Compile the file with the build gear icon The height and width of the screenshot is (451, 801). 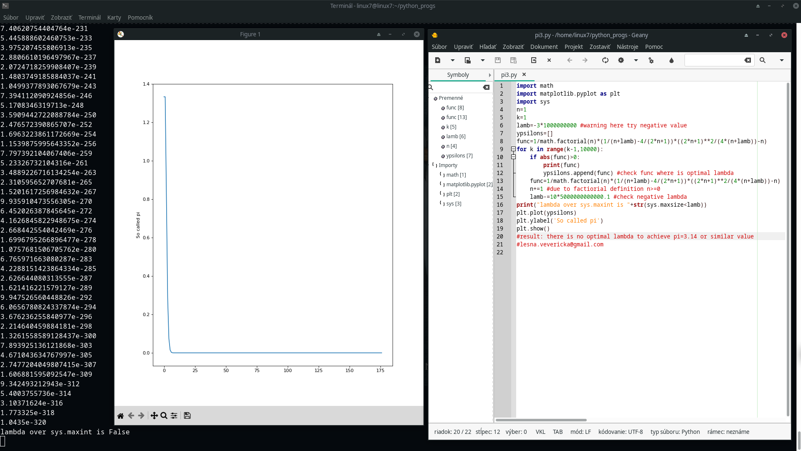click(x=621, y=60)
